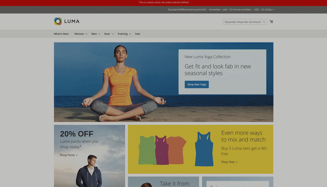Viewport: 327px width, 187px height.
Task: Follow the Shop Tees link
Action: pos(229,162)
